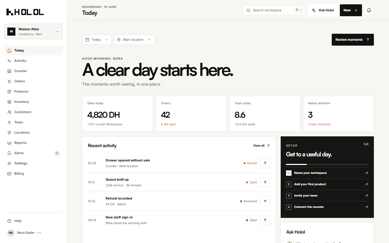Go to Customers page
Viewport: 389px width, 243px height.
pos(33,112)
